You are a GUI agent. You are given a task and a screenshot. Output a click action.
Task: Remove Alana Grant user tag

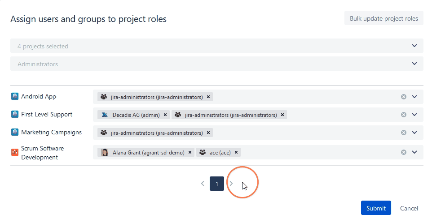pyautogui.click(x=190, y=152)
